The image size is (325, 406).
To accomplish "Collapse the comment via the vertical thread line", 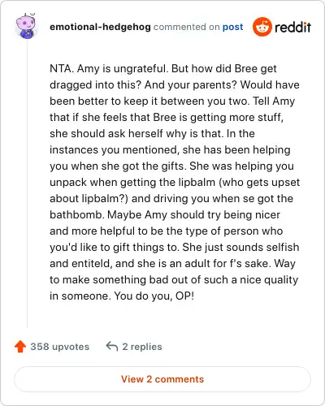I will coord(27,184).
